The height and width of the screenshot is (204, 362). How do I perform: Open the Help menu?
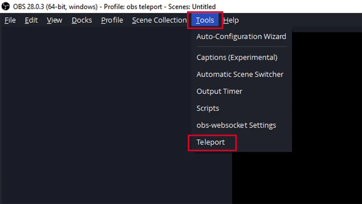pyautogui.click(x=231, y=20)
